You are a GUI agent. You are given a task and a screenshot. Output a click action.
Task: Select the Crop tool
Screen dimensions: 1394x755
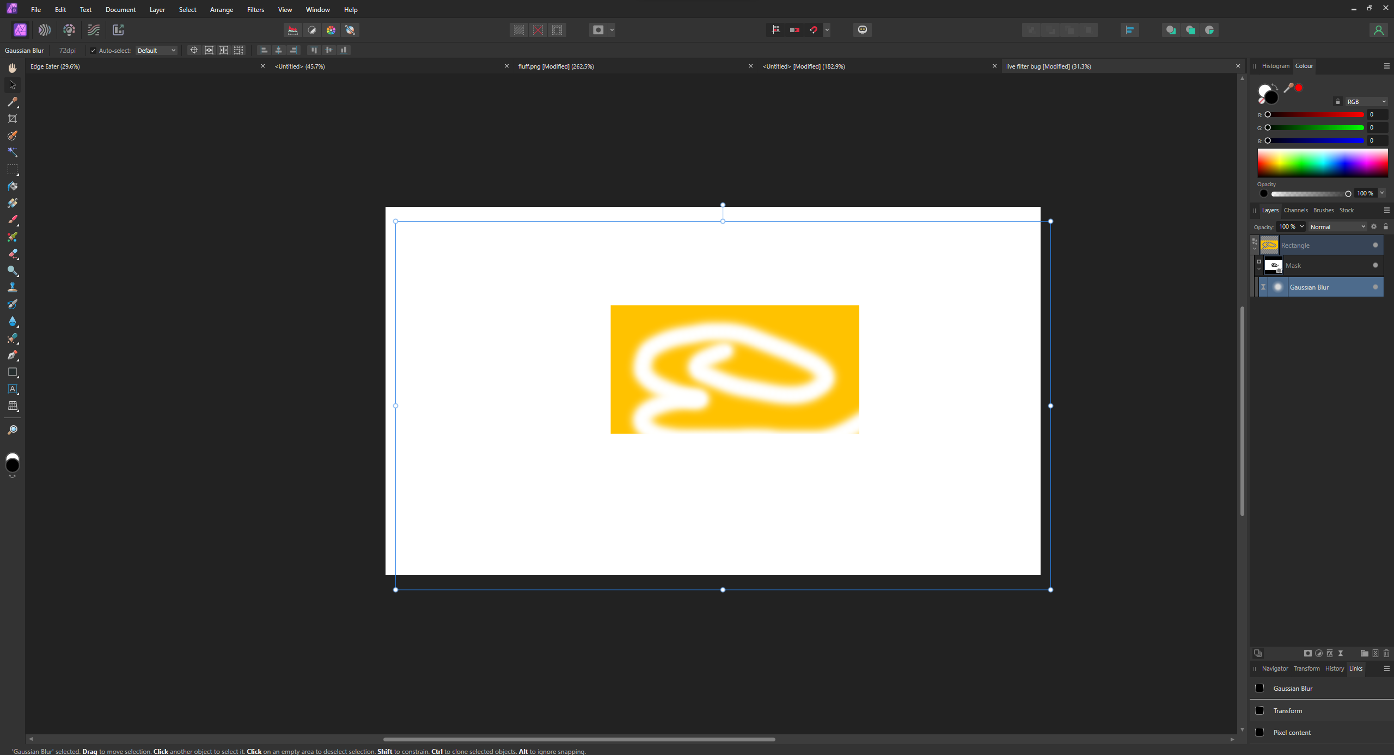13,119
